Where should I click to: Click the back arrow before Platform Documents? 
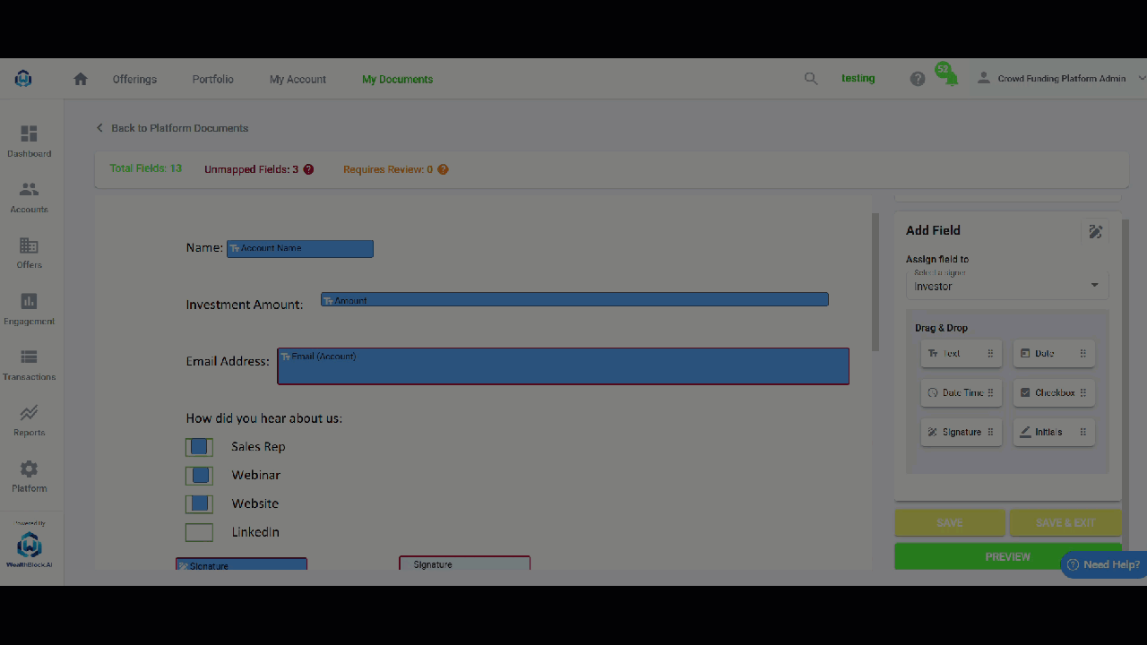pos(99,128)
